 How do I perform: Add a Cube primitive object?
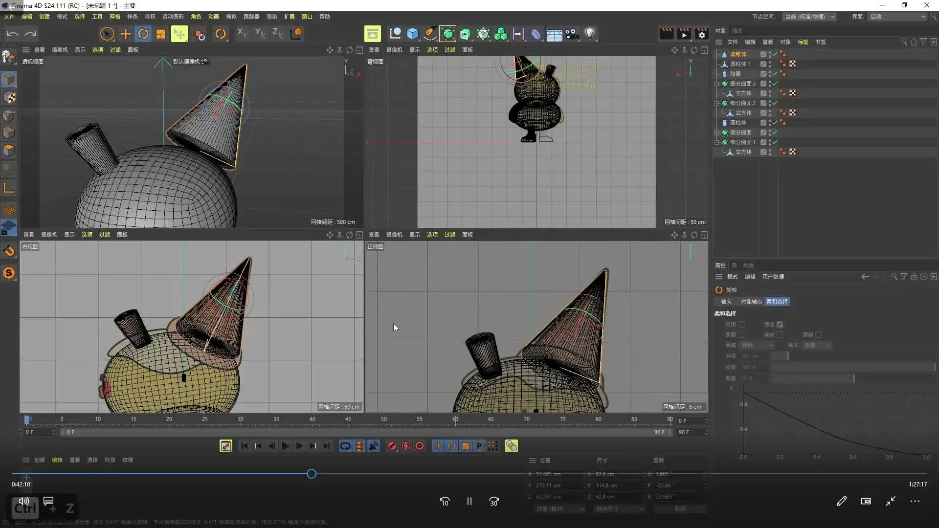tap(413, 34)
